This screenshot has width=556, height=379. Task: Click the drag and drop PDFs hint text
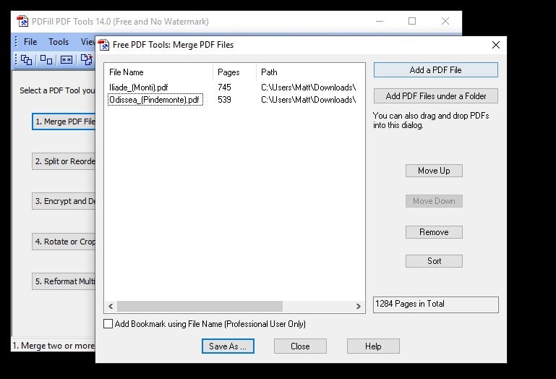(x=431, y=120)
